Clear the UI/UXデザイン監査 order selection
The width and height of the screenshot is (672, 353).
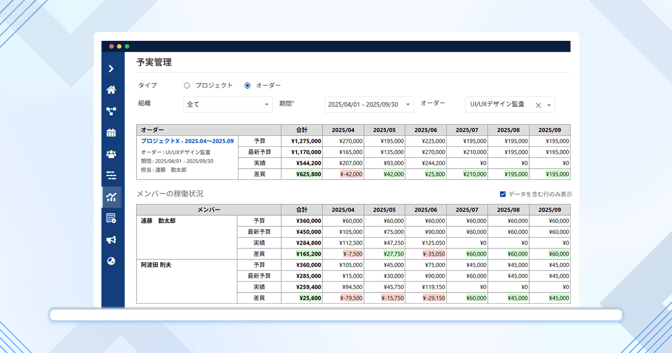tap(538, 105)
